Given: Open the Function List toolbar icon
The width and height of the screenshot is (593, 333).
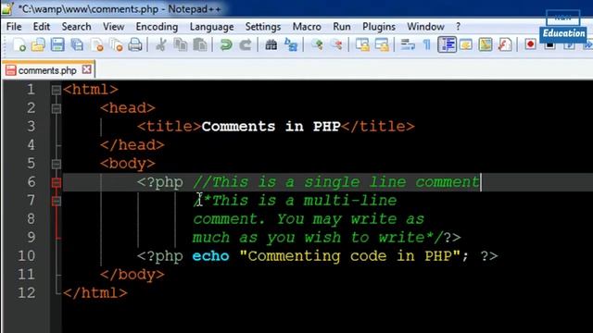Looking at the screenshot, I should pyautogui.click(x=505, y=45).
